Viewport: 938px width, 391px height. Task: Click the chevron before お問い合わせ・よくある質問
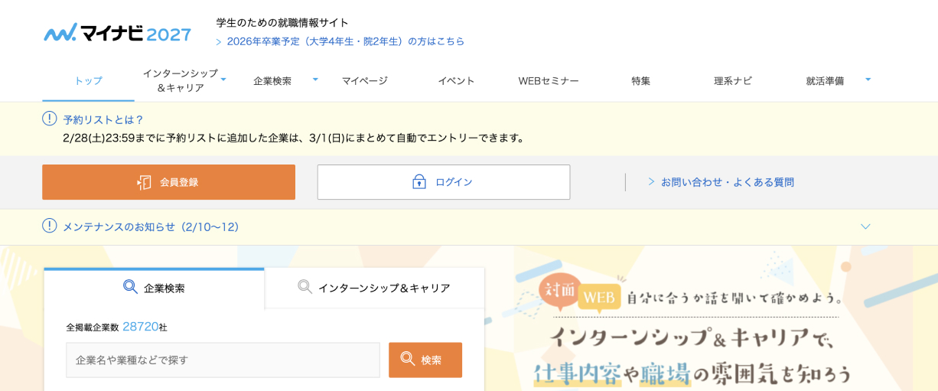point(651,182)
